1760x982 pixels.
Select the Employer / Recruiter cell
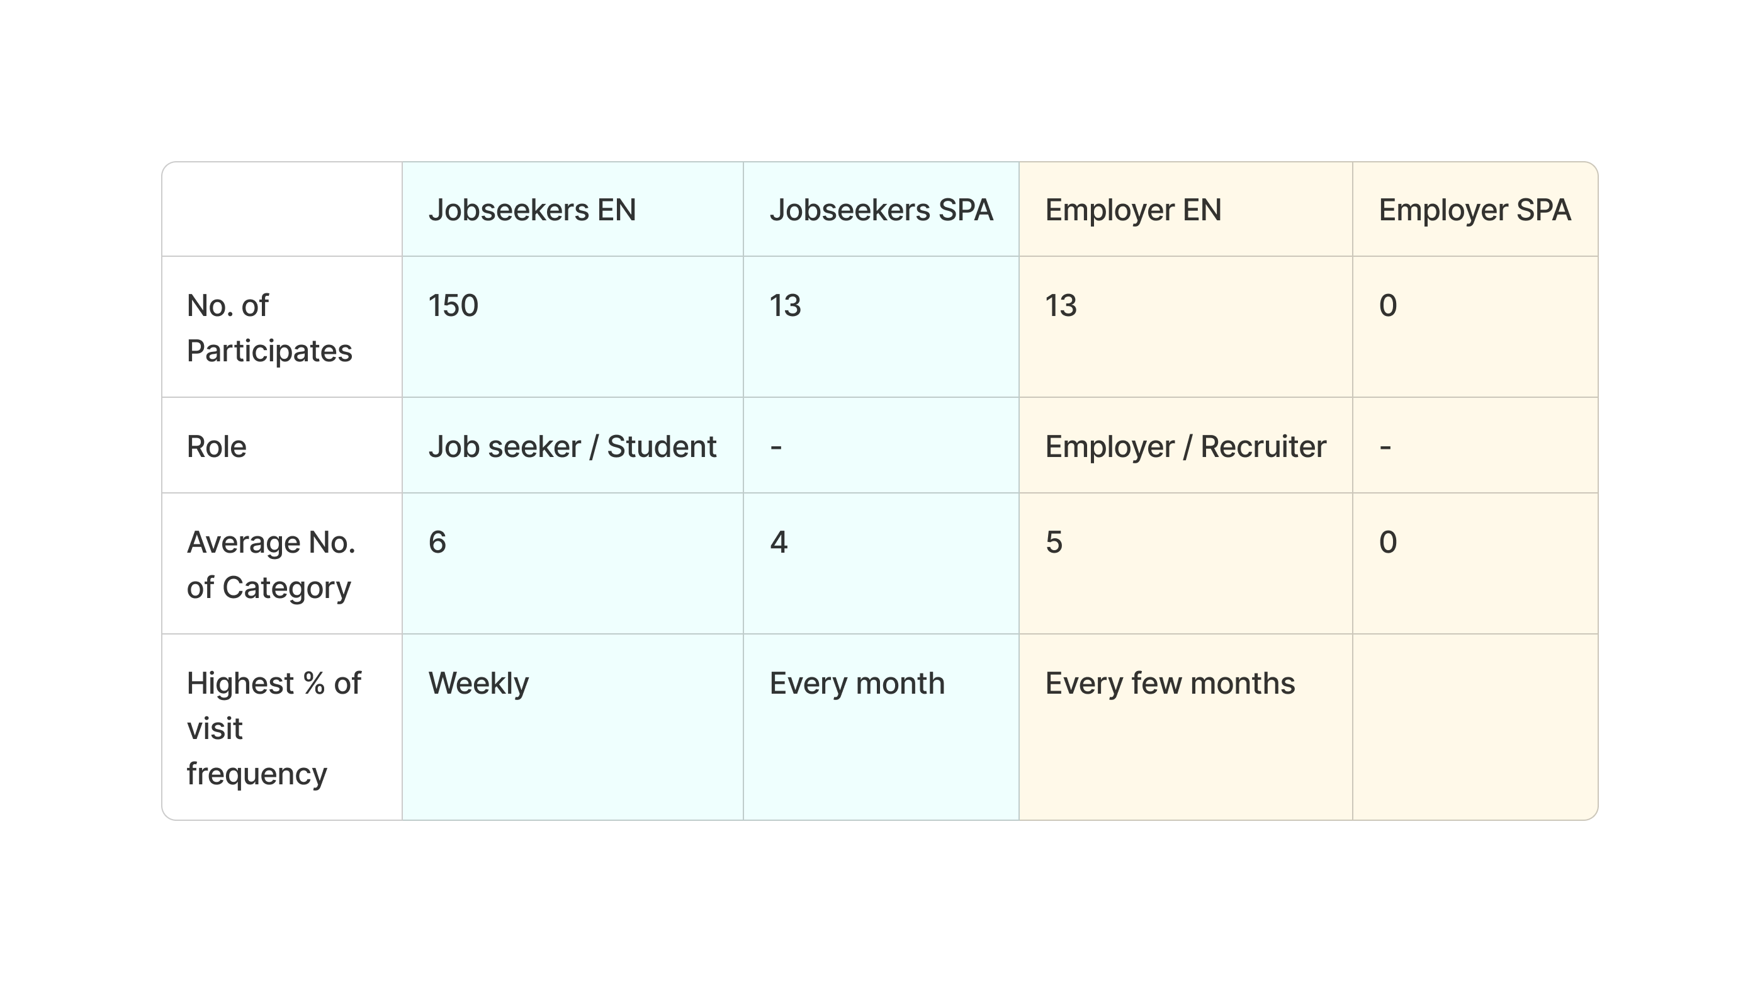click(1185, 447)
